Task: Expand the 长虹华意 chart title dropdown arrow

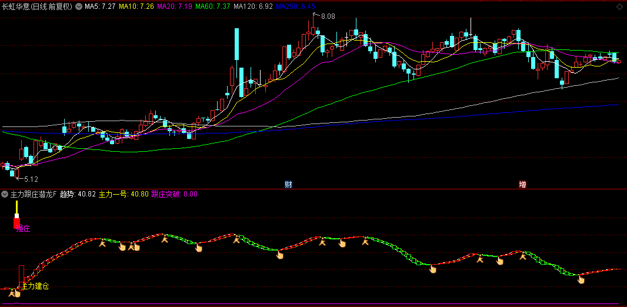Action: (x=79, y=7)
